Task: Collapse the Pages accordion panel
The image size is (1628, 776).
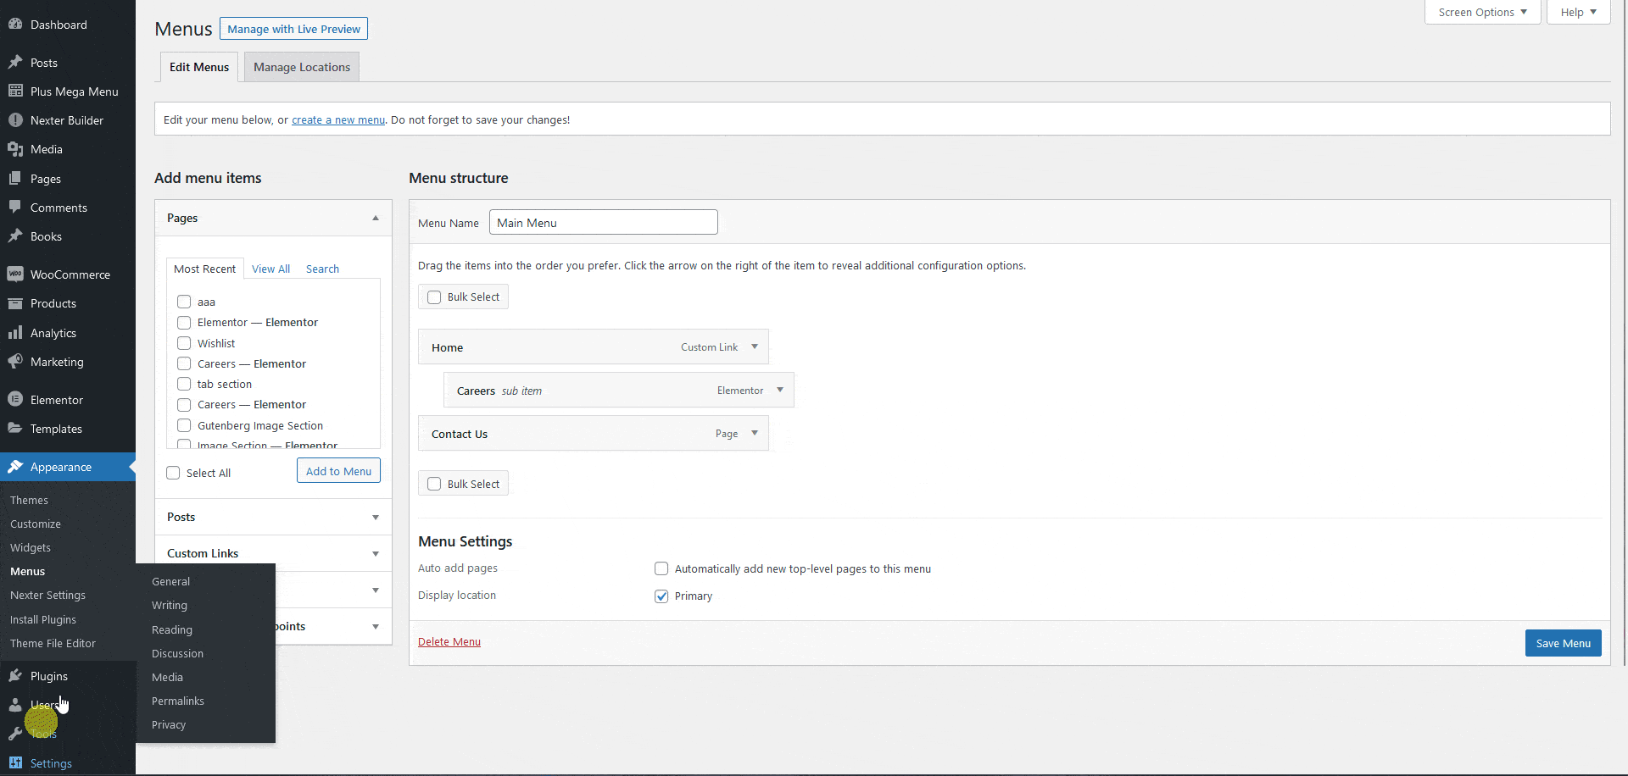Action: coord(375,218)
